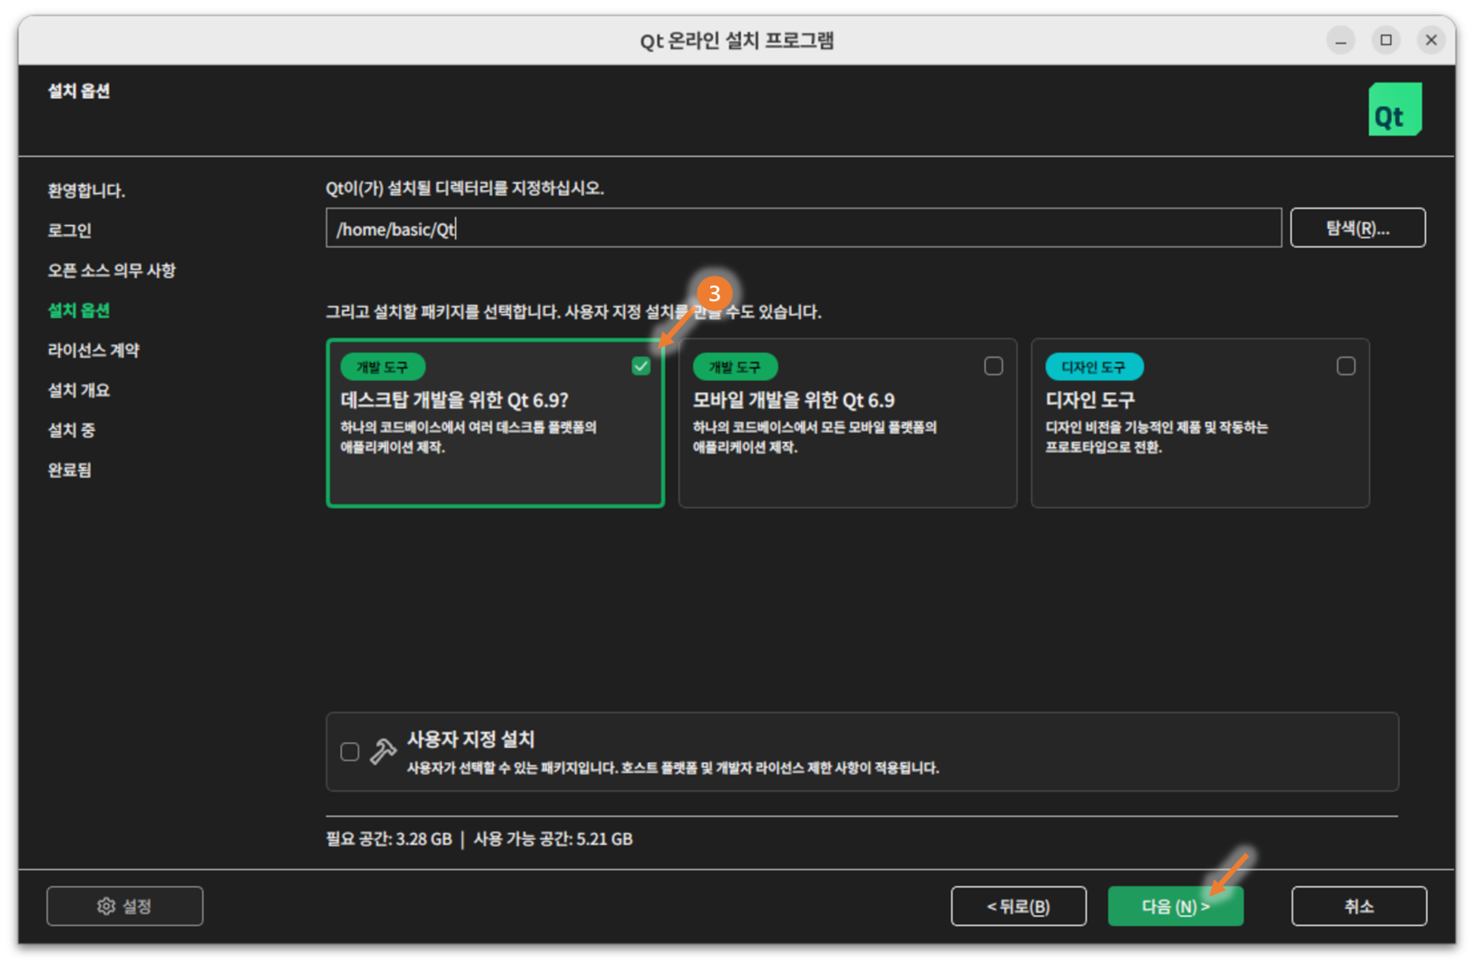Select the 설치 중 sidebar step
Image resolution: width=1474 pixels, height=966 pixels.
pyautogui.click(x=72, y=430)
